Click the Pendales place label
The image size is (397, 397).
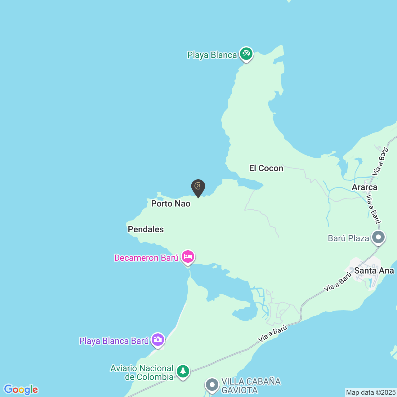(x=146, y=229)
